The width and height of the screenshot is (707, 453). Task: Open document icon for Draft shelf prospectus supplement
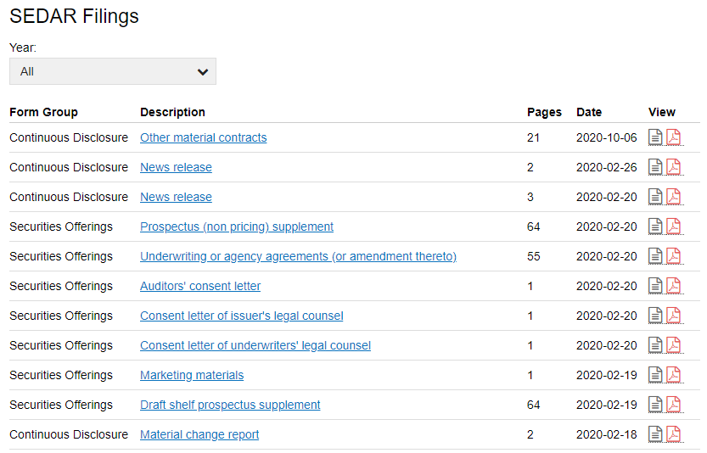[656, 405]
